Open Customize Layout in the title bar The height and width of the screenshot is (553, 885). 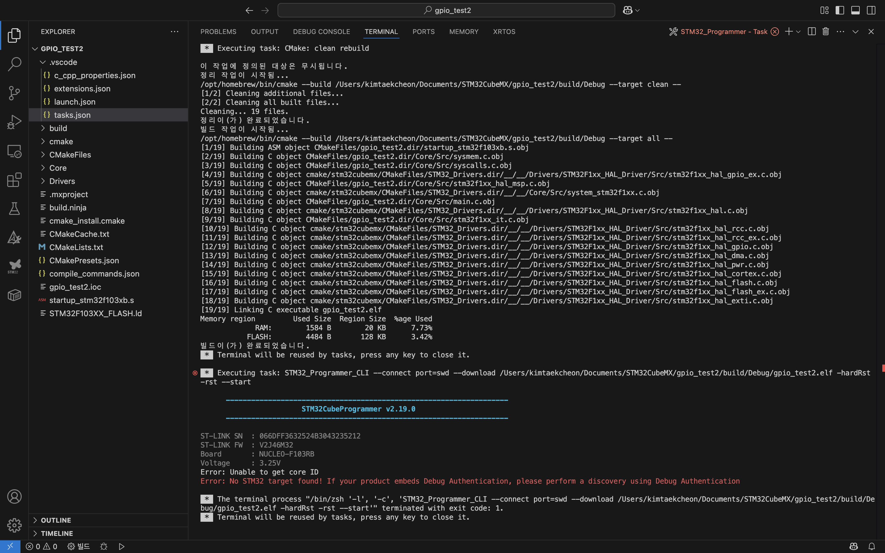[824, 10]
